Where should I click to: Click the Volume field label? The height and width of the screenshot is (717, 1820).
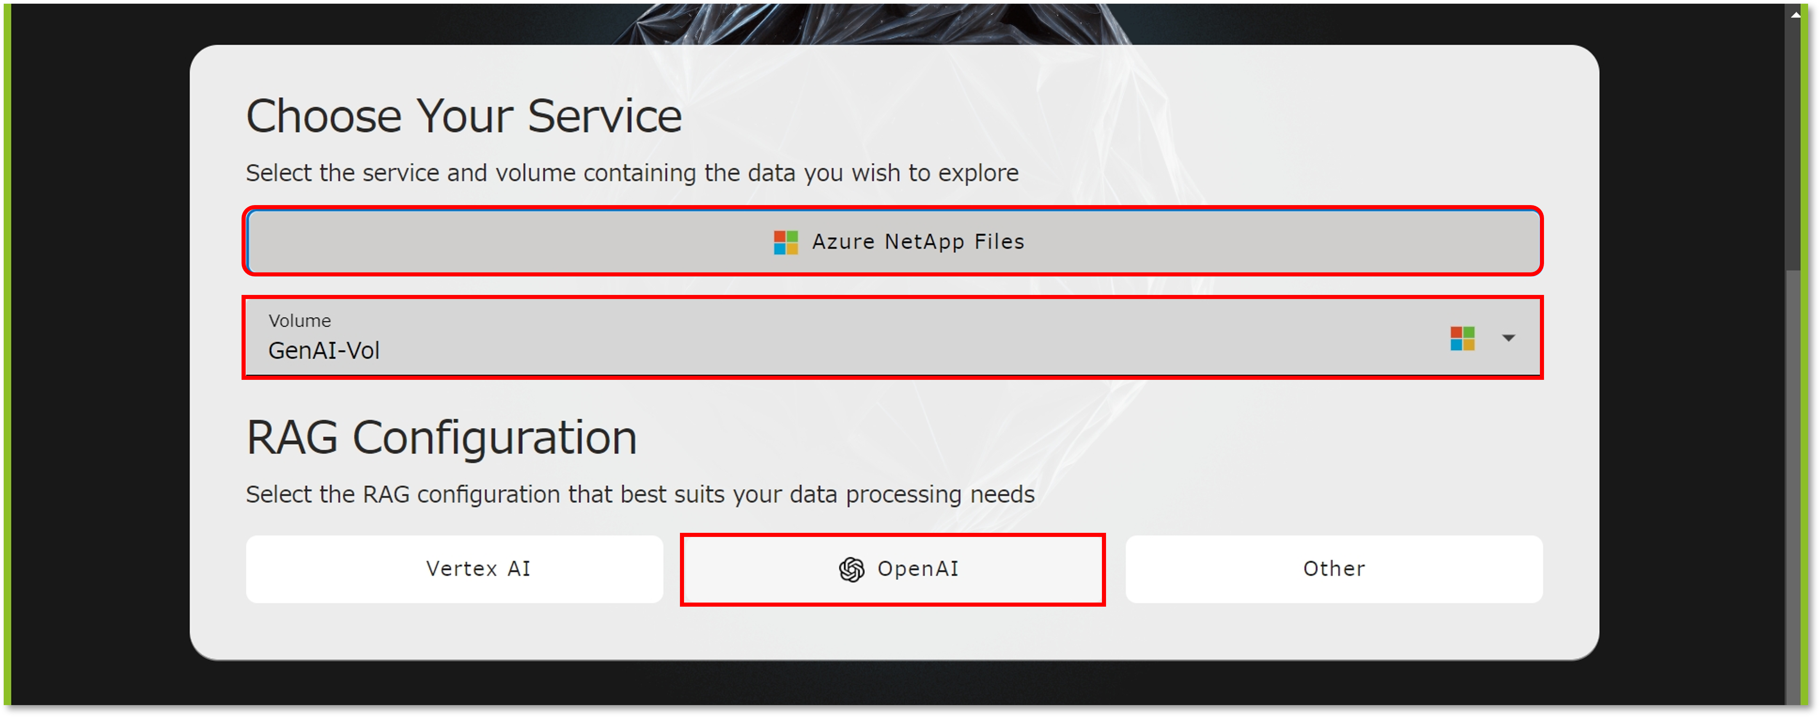pos(299,321)
